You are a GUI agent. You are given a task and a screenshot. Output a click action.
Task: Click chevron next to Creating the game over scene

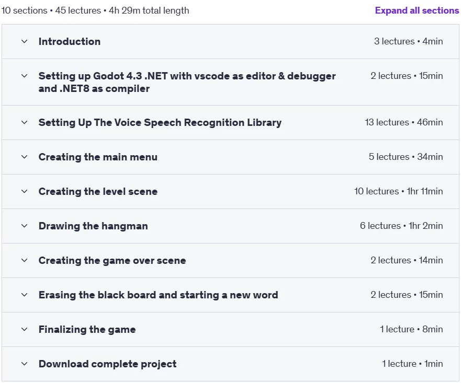click(25, 260)
